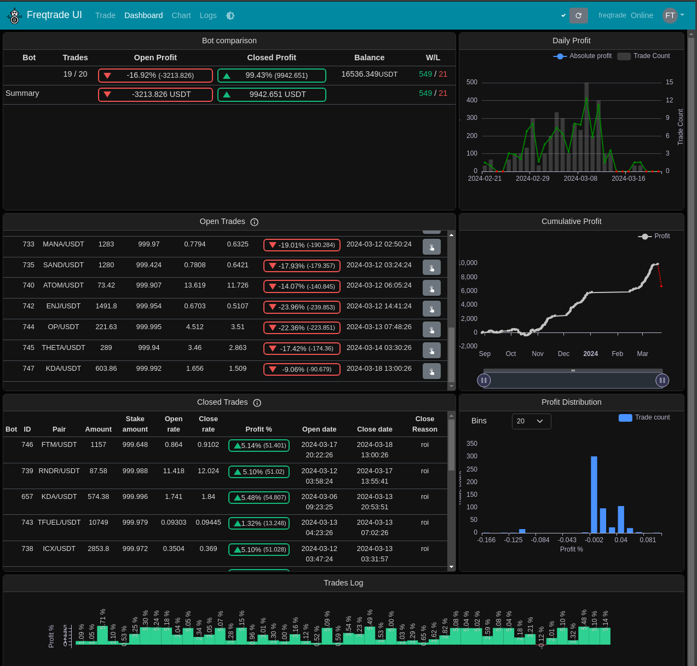Switch to the Chart page
The width and height of the screenshot is (697, 666).
pos(181,15)
